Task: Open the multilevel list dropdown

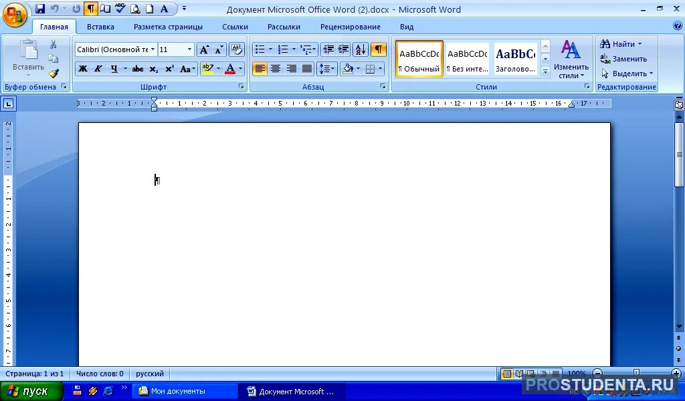Action: pos(308,49)
